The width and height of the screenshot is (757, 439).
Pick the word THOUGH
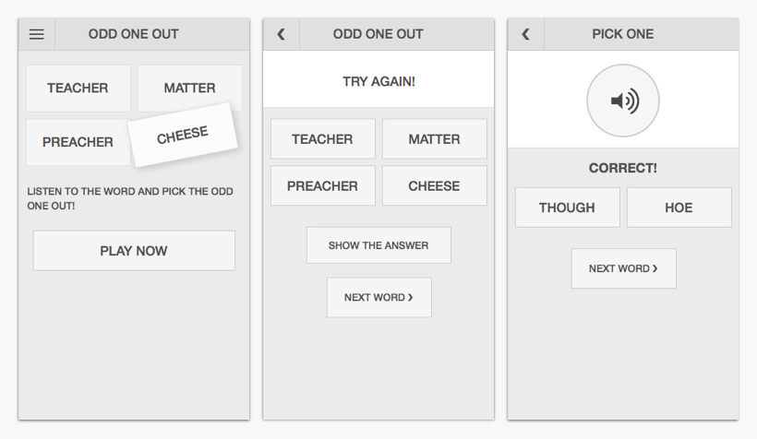(x=567, y=208)
